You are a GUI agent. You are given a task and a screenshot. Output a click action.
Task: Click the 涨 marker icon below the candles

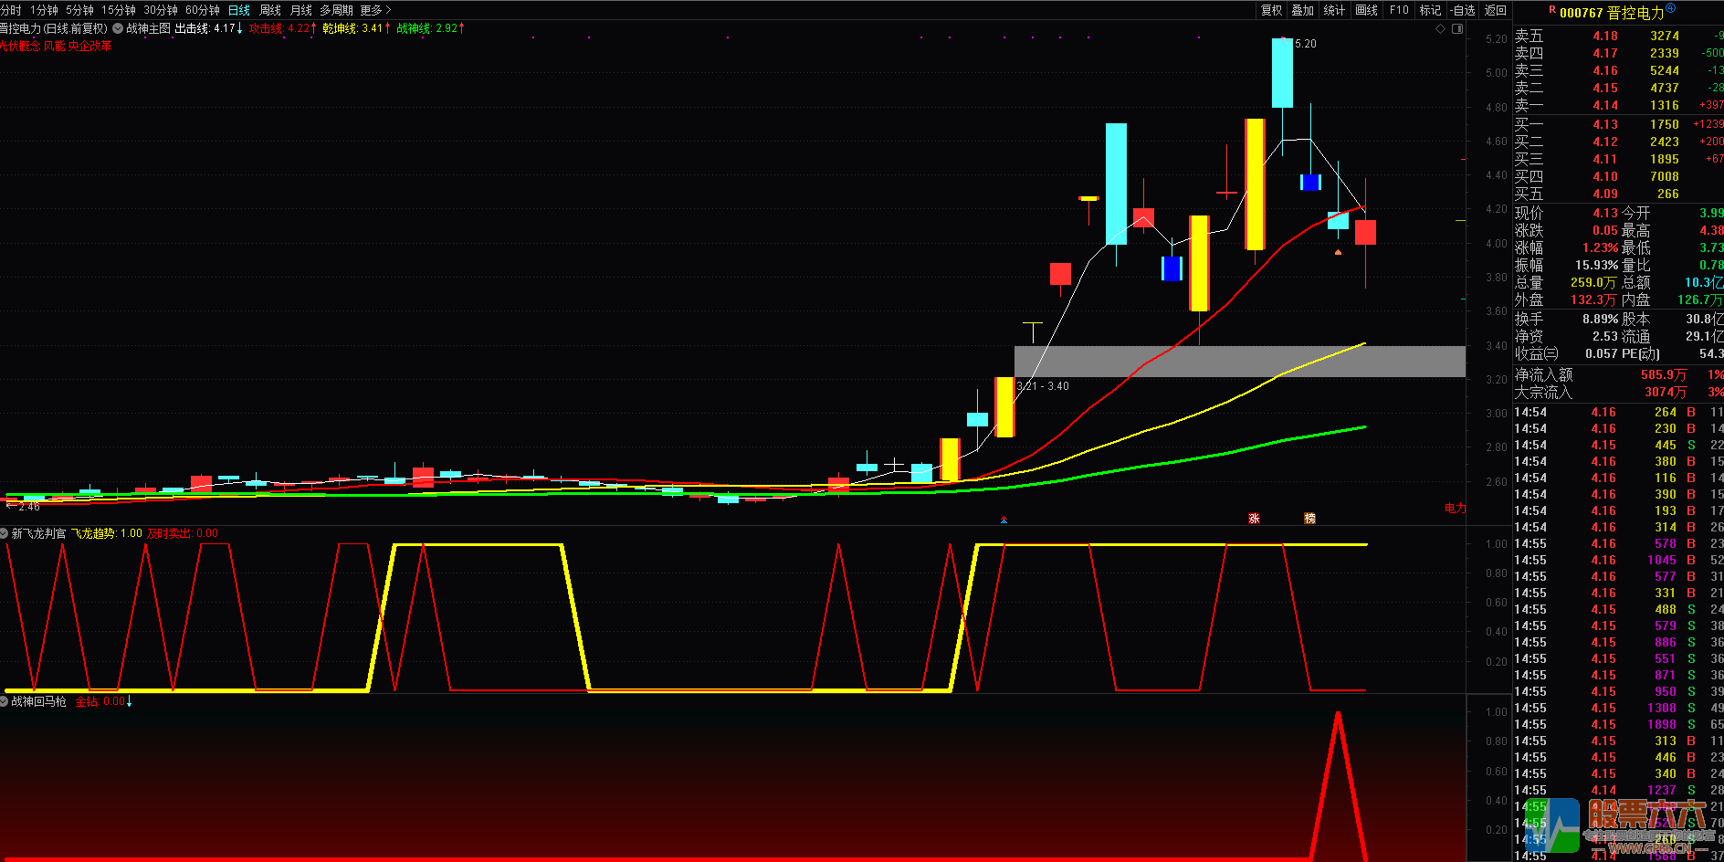coord(1254,518)
